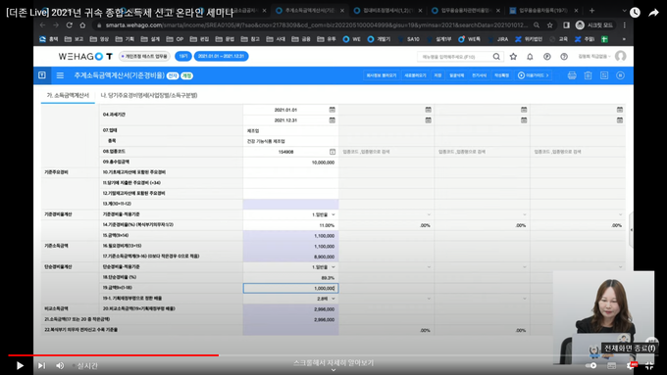
Task: Click the 총수입금액 cell 10,000,000
Action: (291, 163)
